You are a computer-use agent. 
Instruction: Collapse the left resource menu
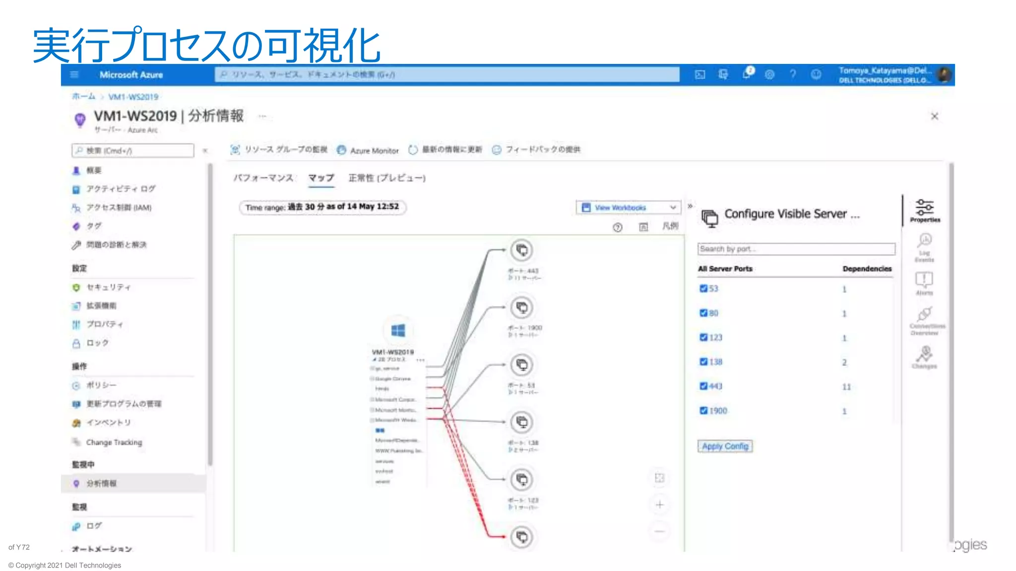(x=205, y=151)
